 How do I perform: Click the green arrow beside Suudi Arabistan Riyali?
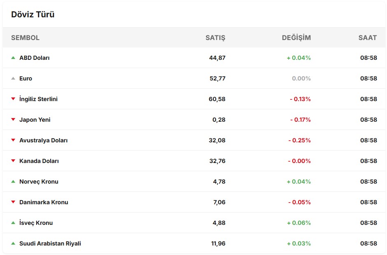click(13, 243)
